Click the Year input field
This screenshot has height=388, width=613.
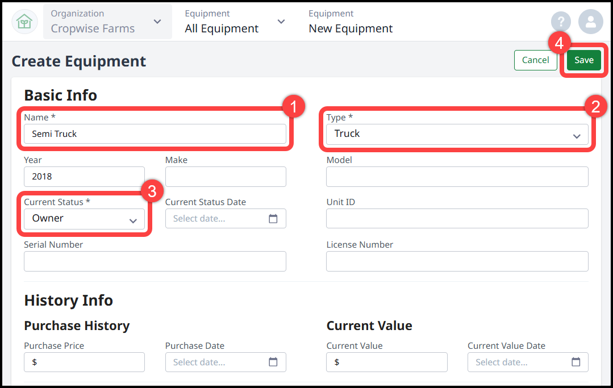pos(84,177)
